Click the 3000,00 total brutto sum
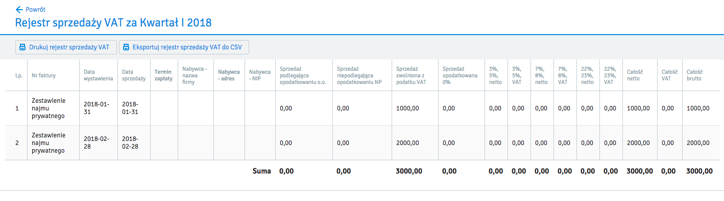 [699, 171]
